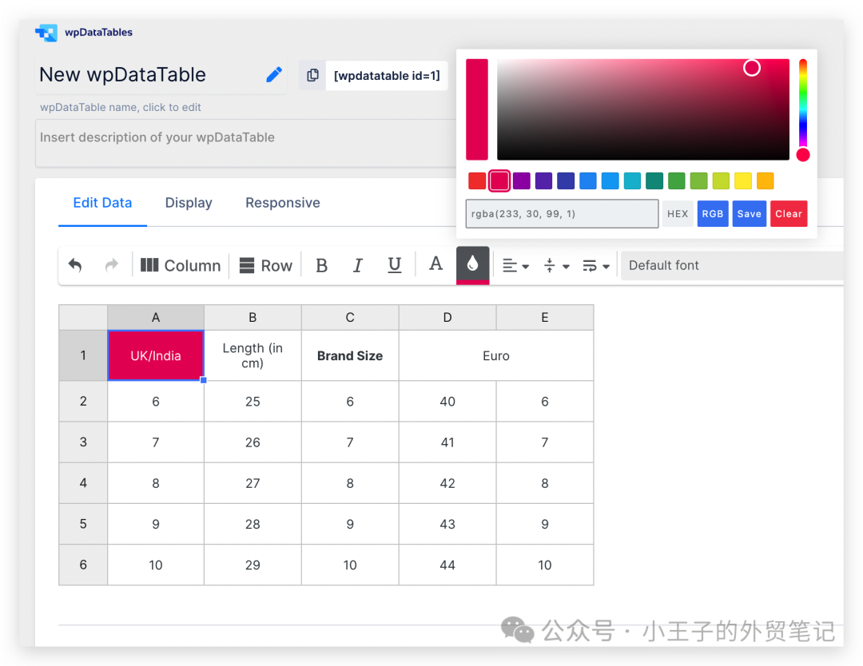Pick the pink selected color swatch
863x666 pixels.
(499, 181)
